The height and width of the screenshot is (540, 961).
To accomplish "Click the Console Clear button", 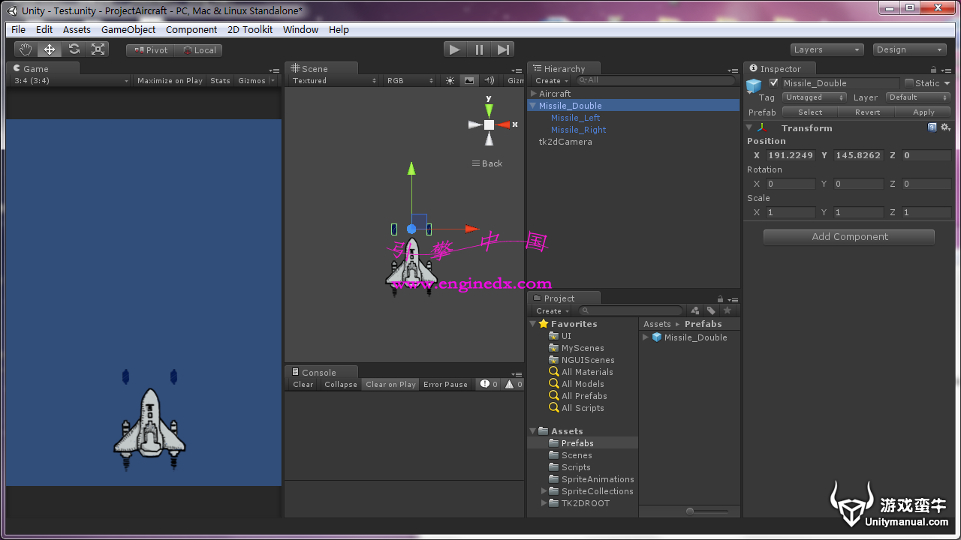I will (303, 384).
